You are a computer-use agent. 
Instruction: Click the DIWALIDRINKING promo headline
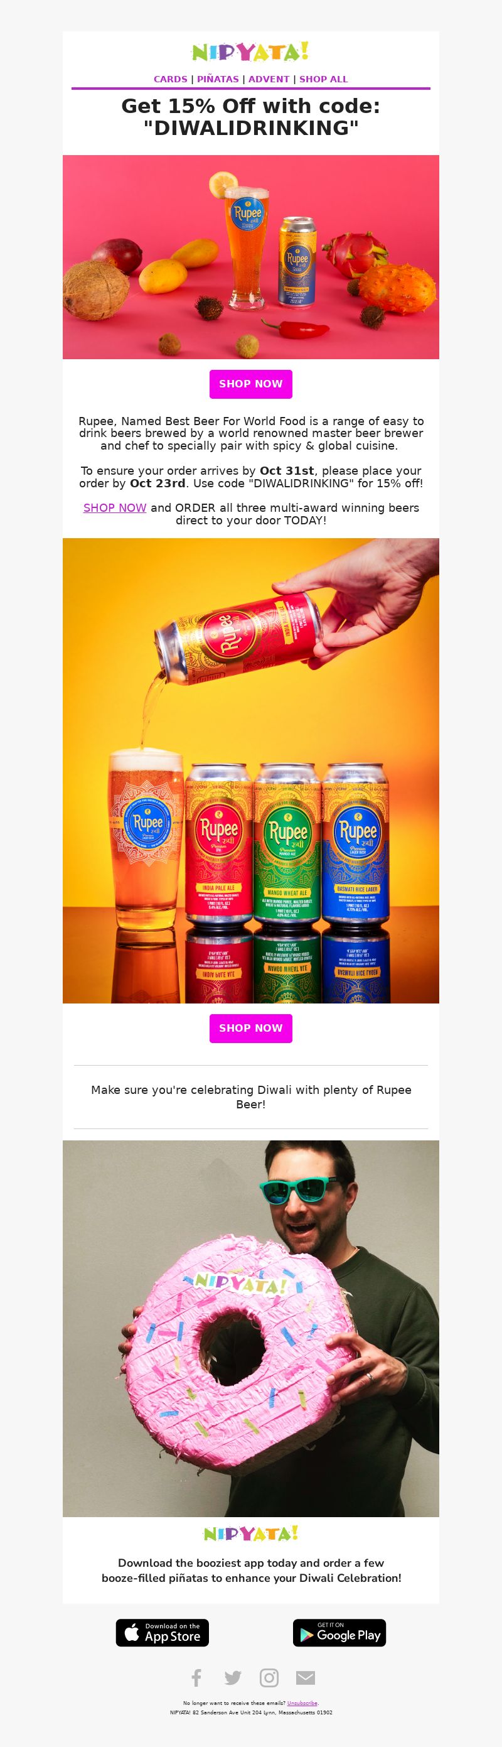[x=250, y=117]
